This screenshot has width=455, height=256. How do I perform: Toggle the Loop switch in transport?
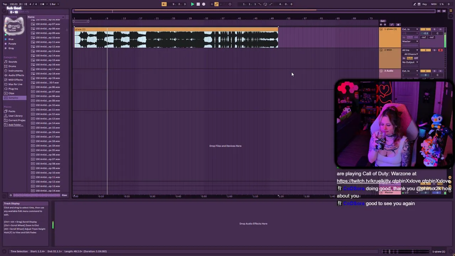pyautogui.click(x=265, y=4)
